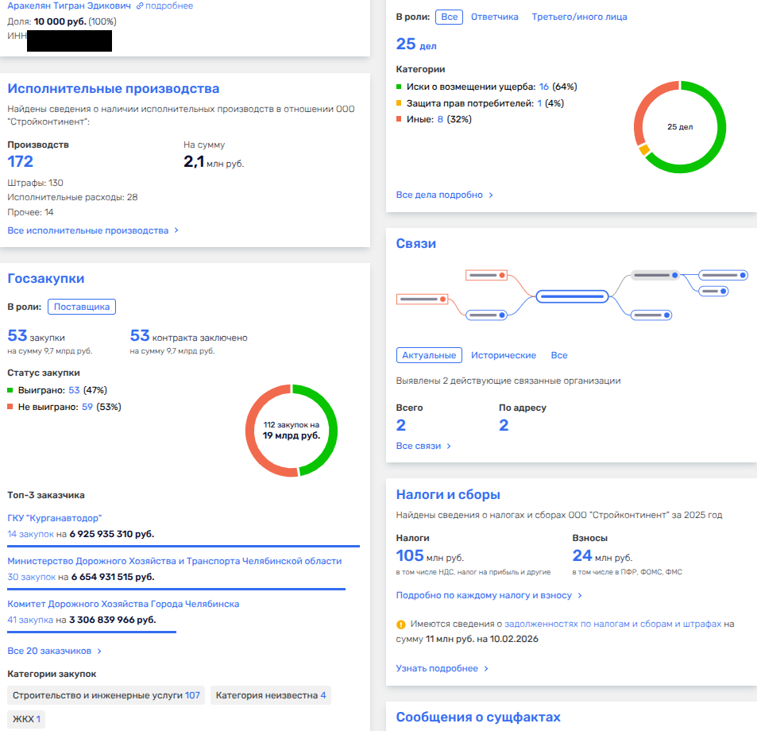757x731 pixels.
Task: Toggle the «Поставщика» role filter
Action: click(x=82, y=307)
